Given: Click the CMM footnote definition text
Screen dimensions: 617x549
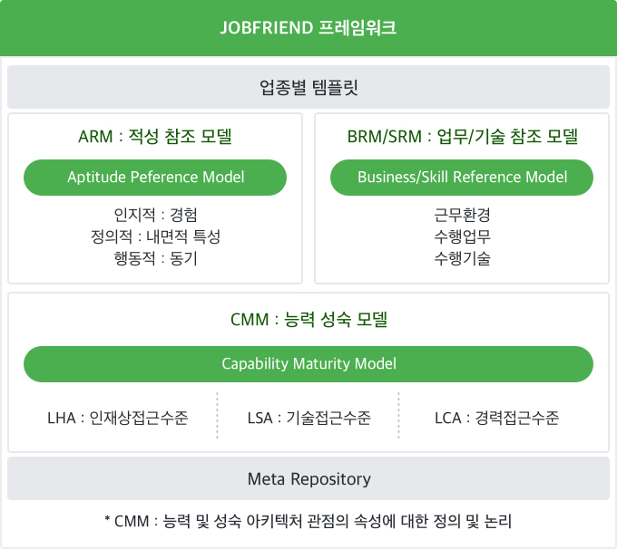Looking at the screenshot, I should pyautogui.click(x=308, y=521).
